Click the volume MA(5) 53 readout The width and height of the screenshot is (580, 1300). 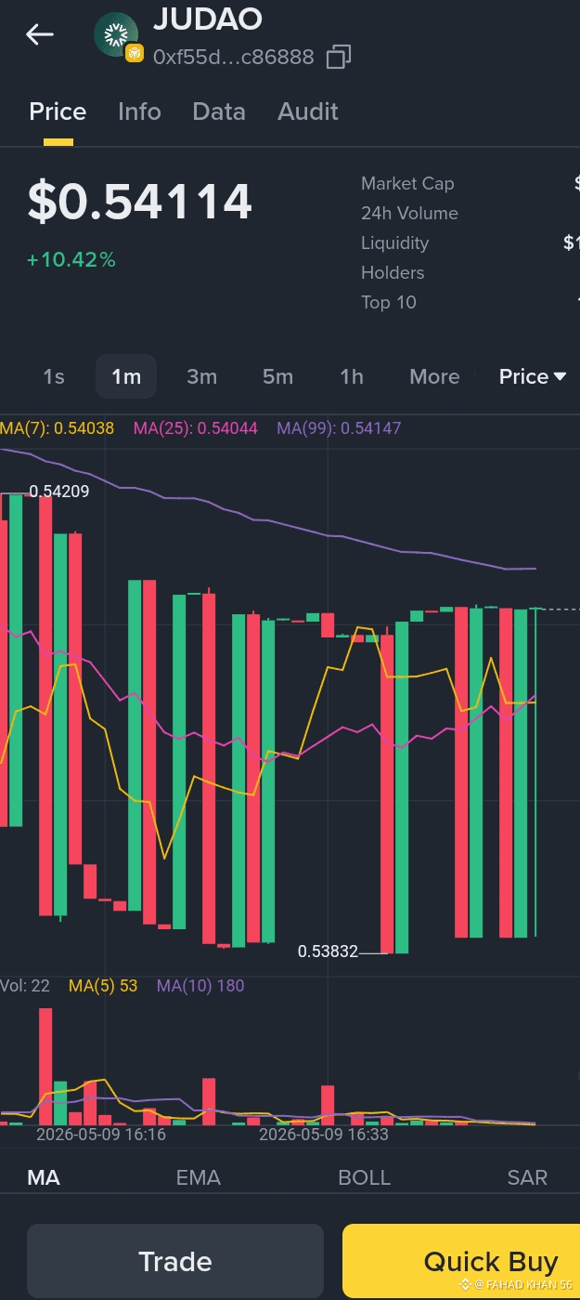103,986
